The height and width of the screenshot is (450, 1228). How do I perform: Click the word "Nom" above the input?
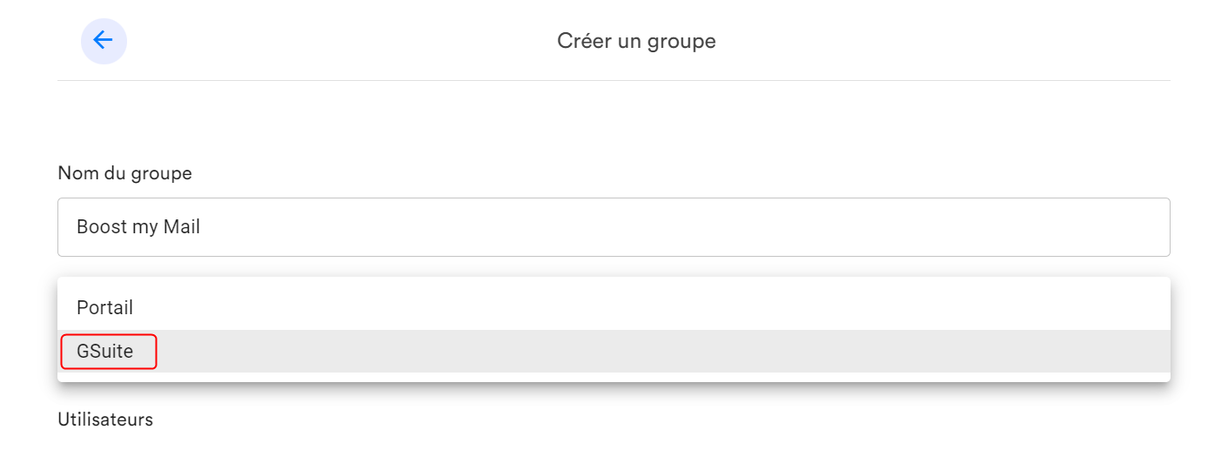[x=74, y=173]
